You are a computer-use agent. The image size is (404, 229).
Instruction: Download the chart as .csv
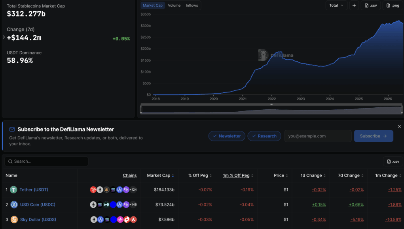[x=371, y=6]
